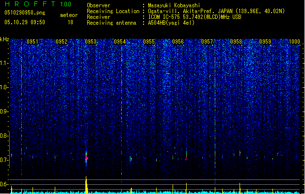Click the date stamp 05.10.29 09:50
Image resolution: width=305 pixels, height=194 pixels.
click(25, 22)
